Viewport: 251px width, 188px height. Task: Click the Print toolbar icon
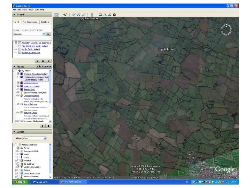pyautogui.click(x=105, y=15)
